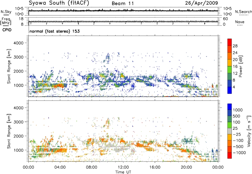
Task: Click the '04:00' time tick label
Action: 60,167
